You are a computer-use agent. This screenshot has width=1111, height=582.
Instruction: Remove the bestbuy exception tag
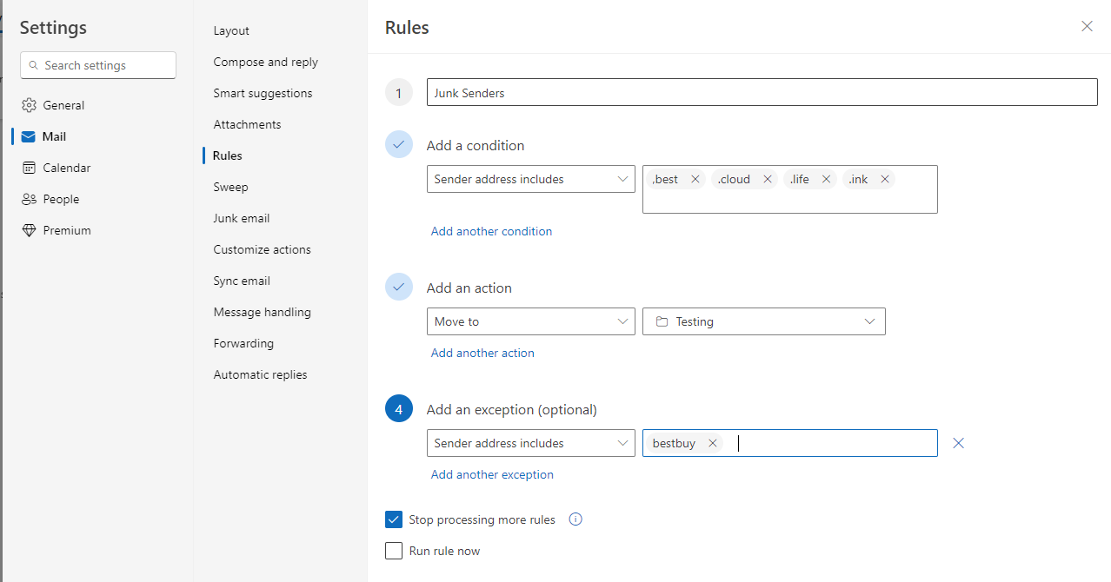712,443
